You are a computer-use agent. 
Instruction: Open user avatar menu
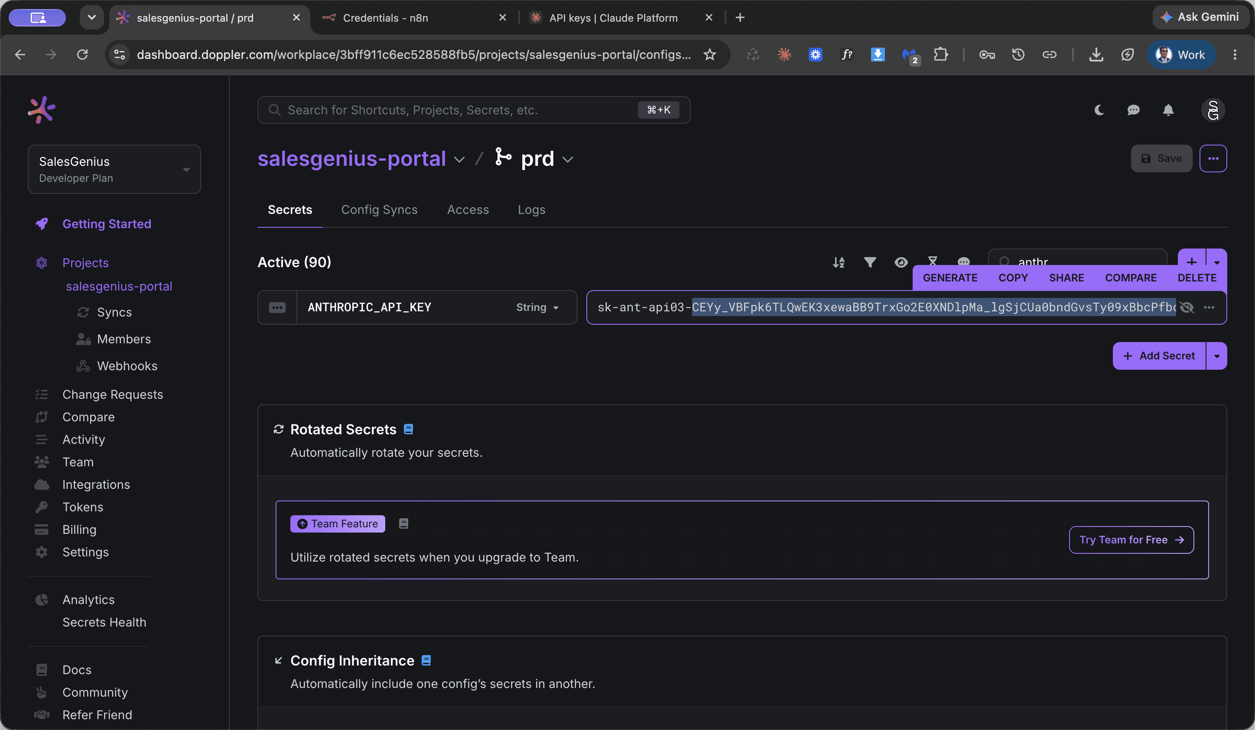pos(1213,110)
